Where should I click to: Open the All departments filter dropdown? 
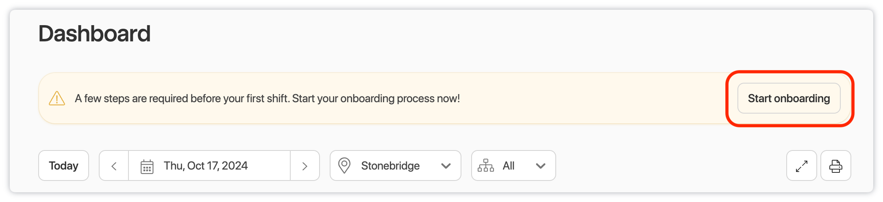[x=513, y=166]
